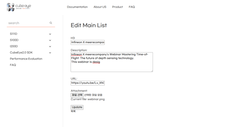Click the 목록 list link
The width and height of the screenshot is (226, 127).
pyautogui.click(x=73, y=111)
